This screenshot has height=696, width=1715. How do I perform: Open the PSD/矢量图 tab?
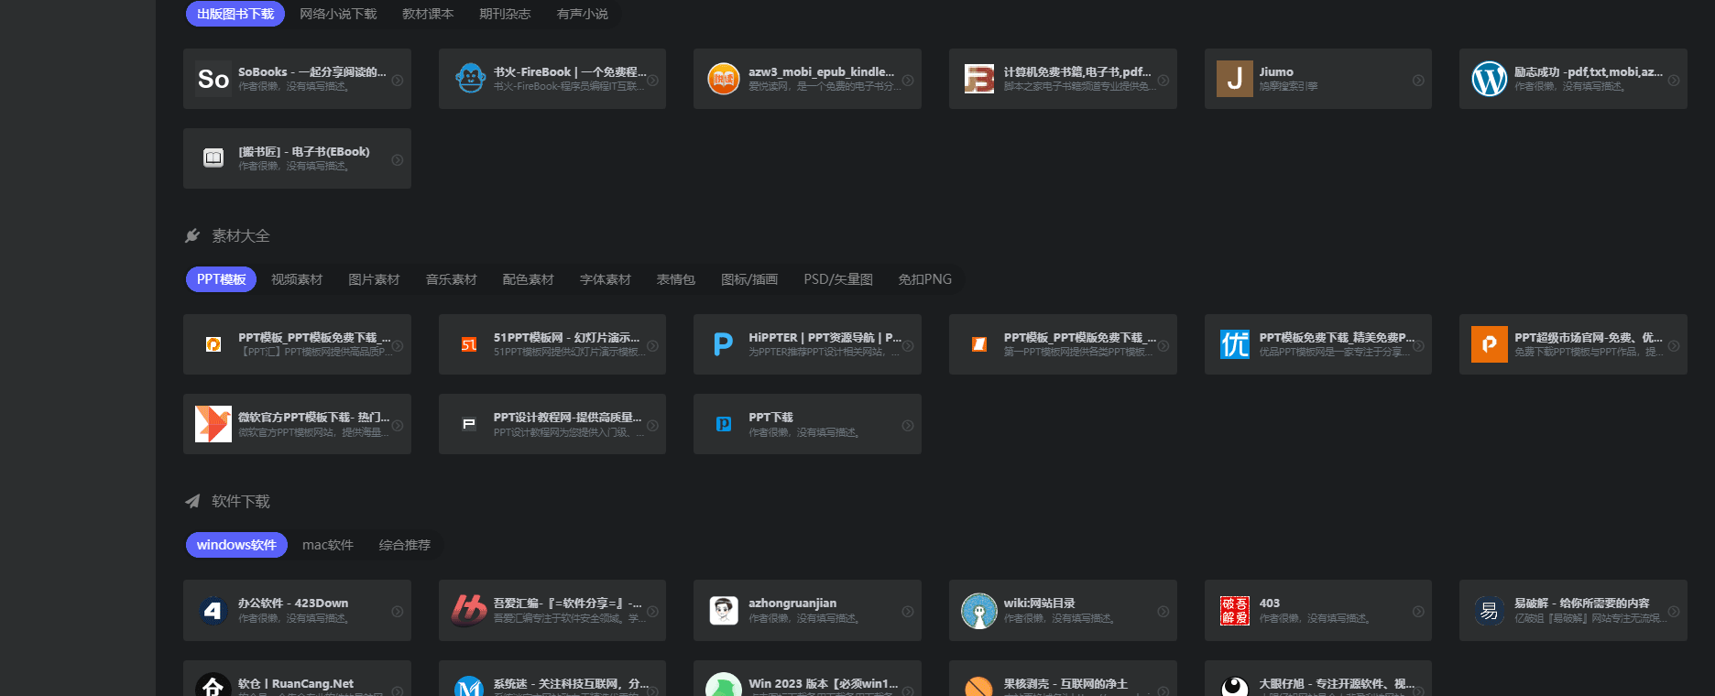click(838, 279)
